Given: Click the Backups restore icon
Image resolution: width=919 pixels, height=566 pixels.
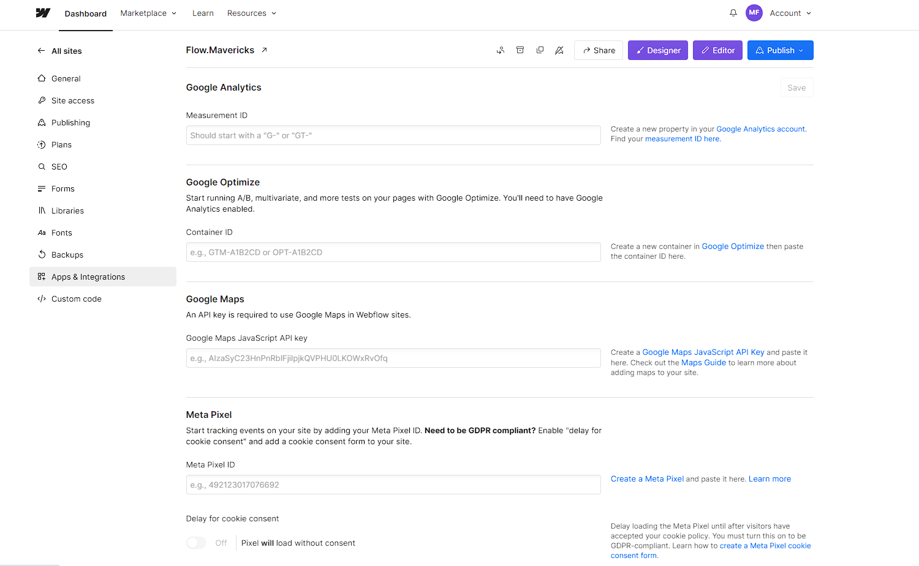Looking at the screenshot, I should (42, 255).
